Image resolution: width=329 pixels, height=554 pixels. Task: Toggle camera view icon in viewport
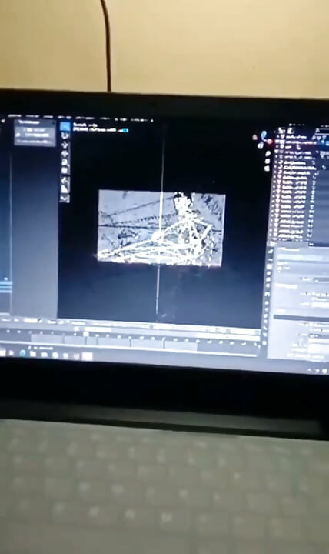(267, 169)
